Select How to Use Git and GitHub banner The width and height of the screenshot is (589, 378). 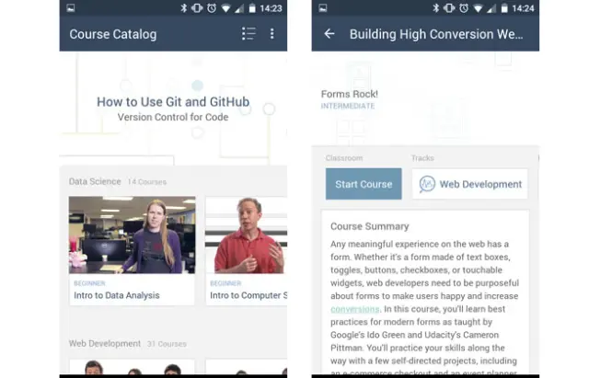[x=173, y=109]
